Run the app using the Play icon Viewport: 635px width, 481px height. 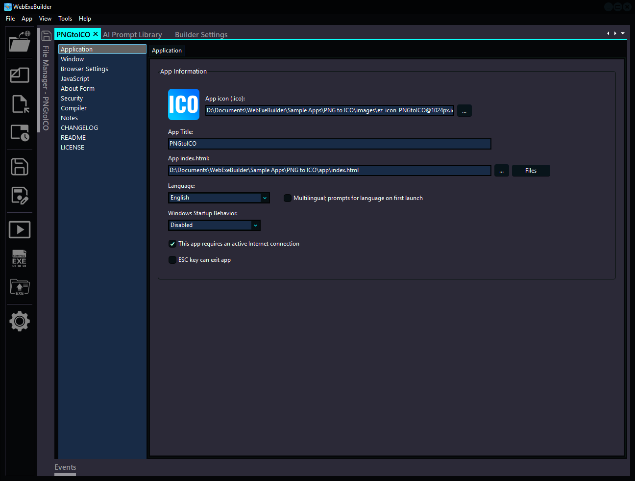click(x=19, y=229)
